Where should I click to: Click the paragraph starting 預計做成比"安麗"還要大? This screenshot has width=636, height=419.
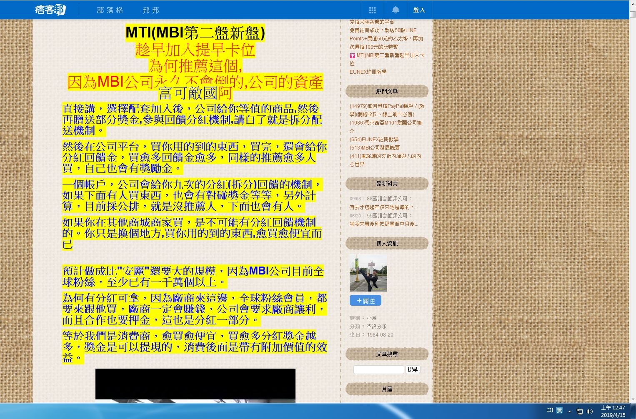click(193, 277)
